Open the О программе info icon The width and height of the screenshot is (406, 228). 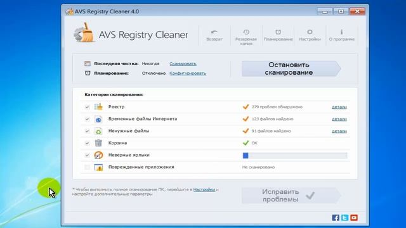click(x=341, y=35)
